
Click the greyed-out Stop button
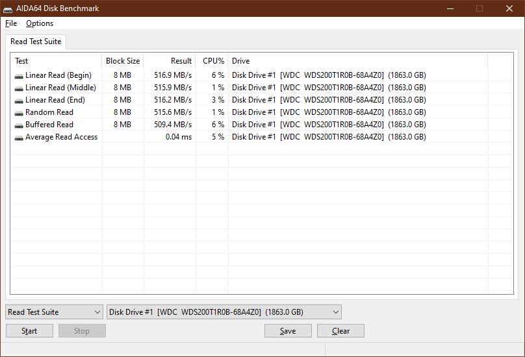[82, 330]
